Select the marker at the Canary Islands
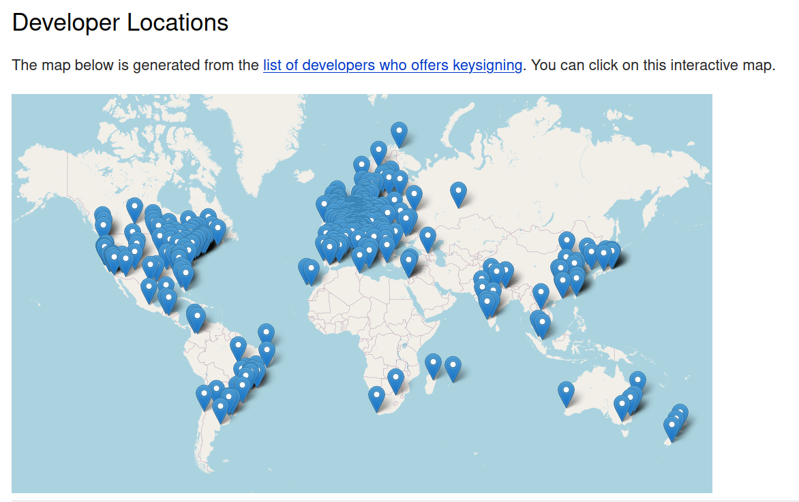The image size is (799, 502). click(310, 270)
